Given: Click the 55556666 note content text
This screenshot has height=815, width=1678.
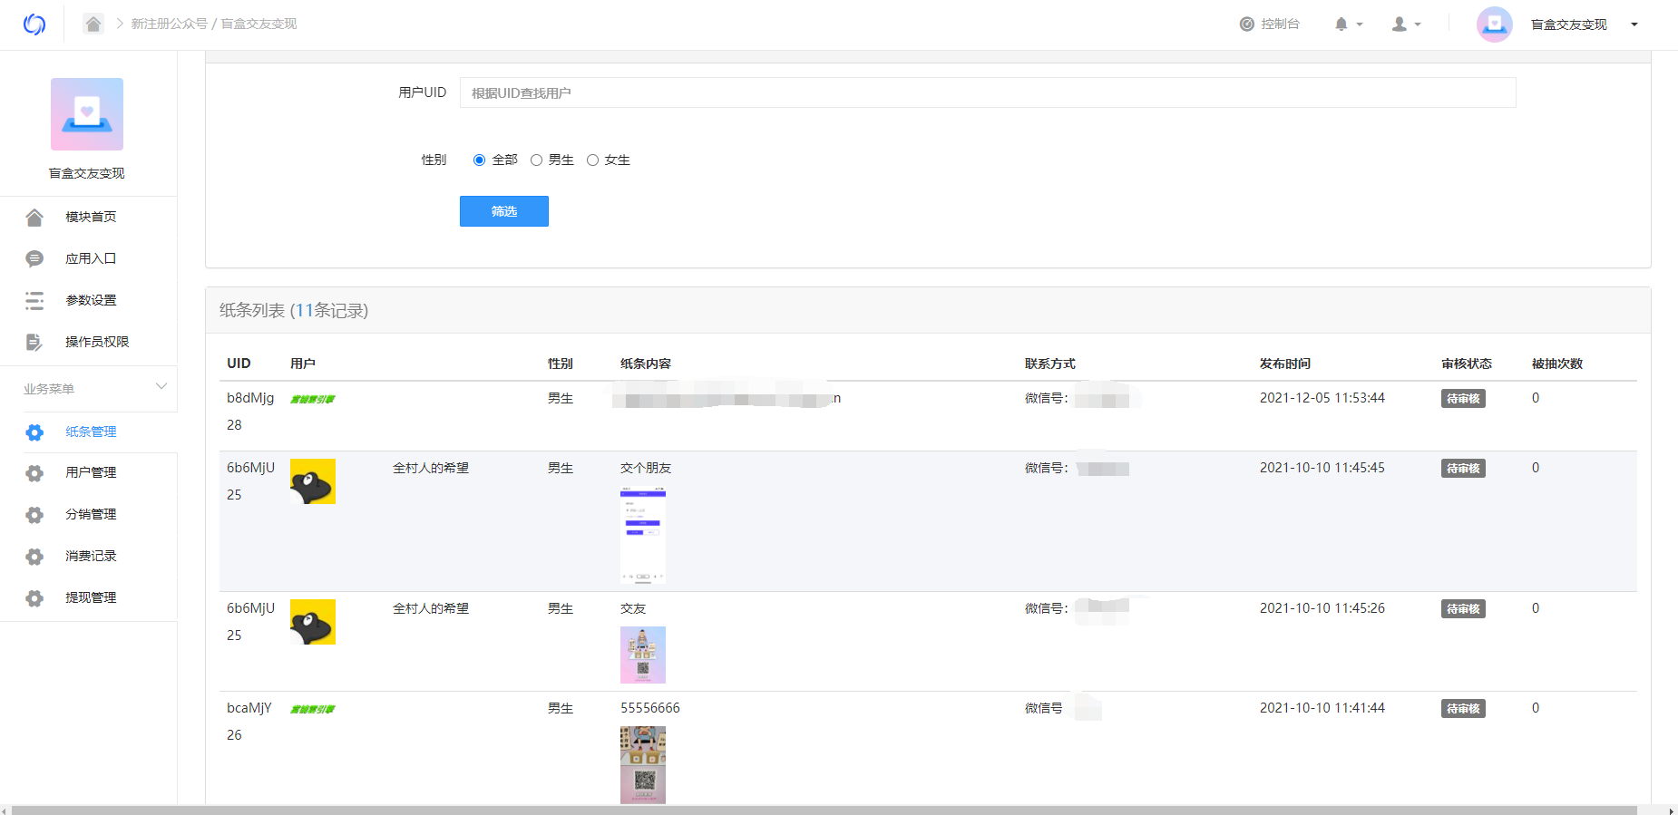Looking at the screenshot, I should [650, 708].
